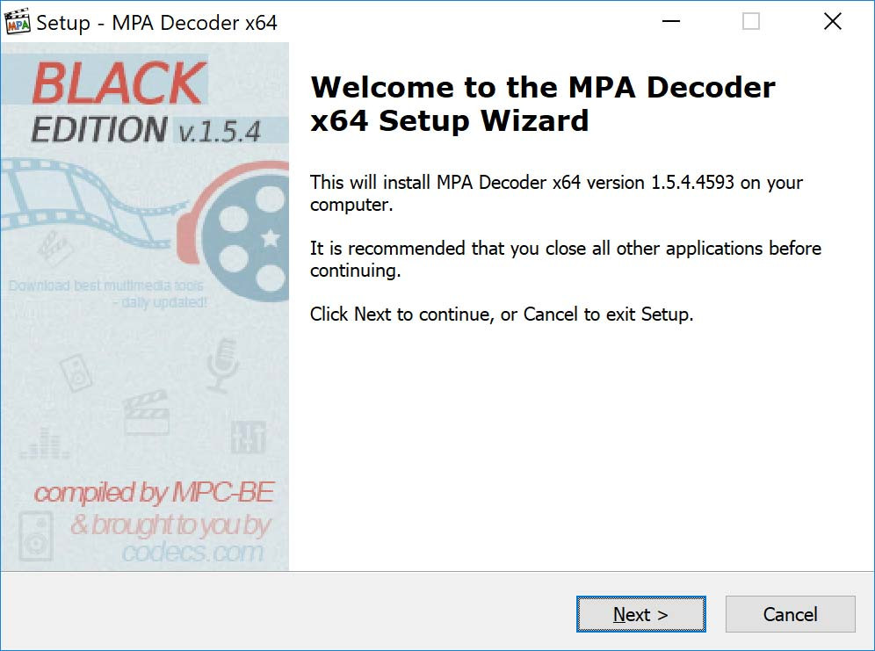The height and width of the screenshot is (651, 875).
Task: Minimize the Setup window
Action: [x=671, y=22]
